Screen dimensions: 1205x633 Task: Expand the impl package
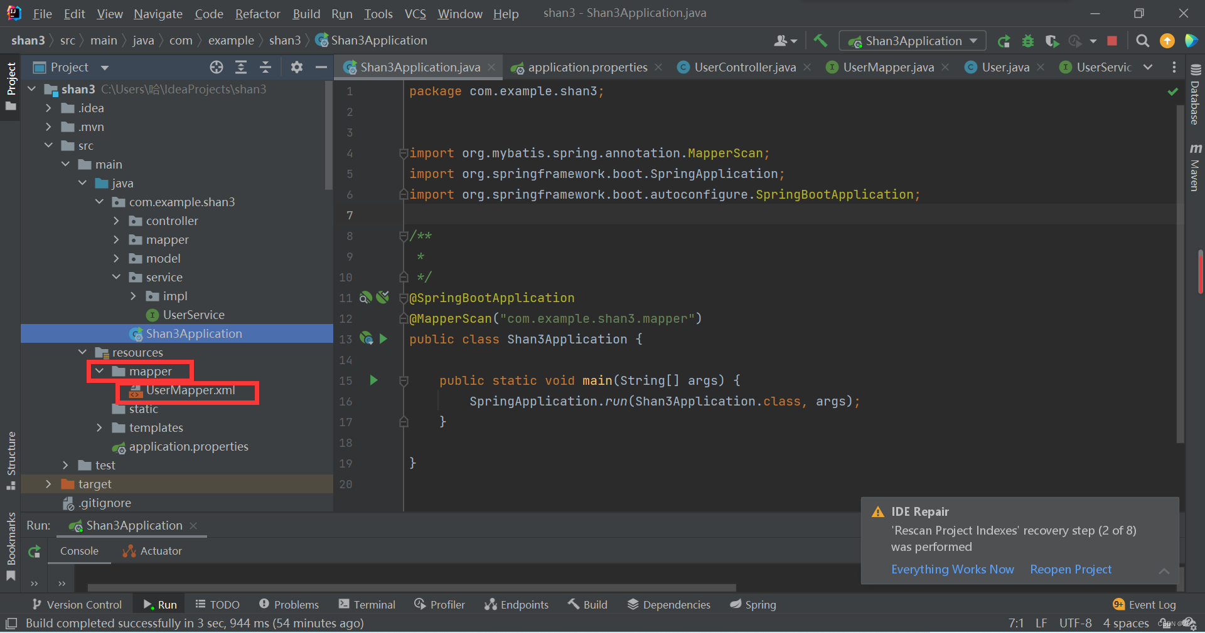tap(133, 296)
